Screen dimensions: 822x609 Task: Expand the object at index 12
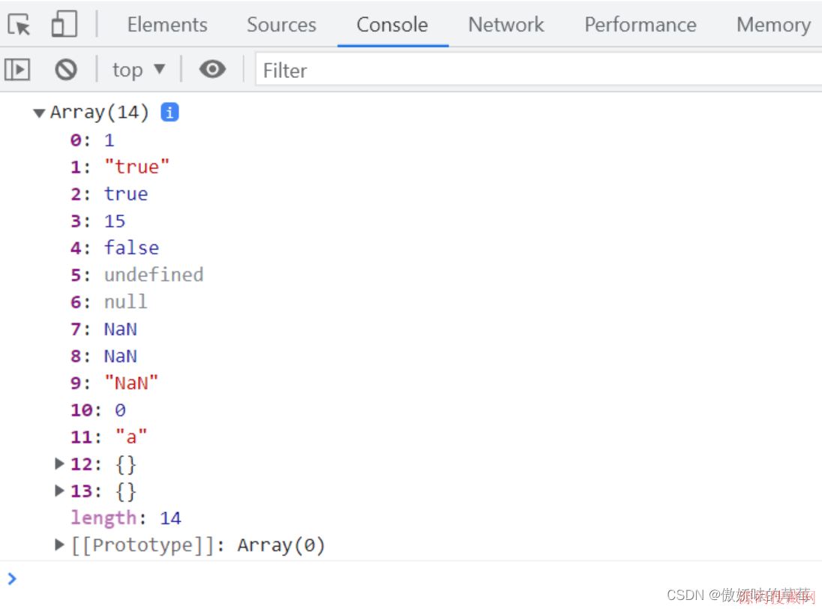point(60,464)
